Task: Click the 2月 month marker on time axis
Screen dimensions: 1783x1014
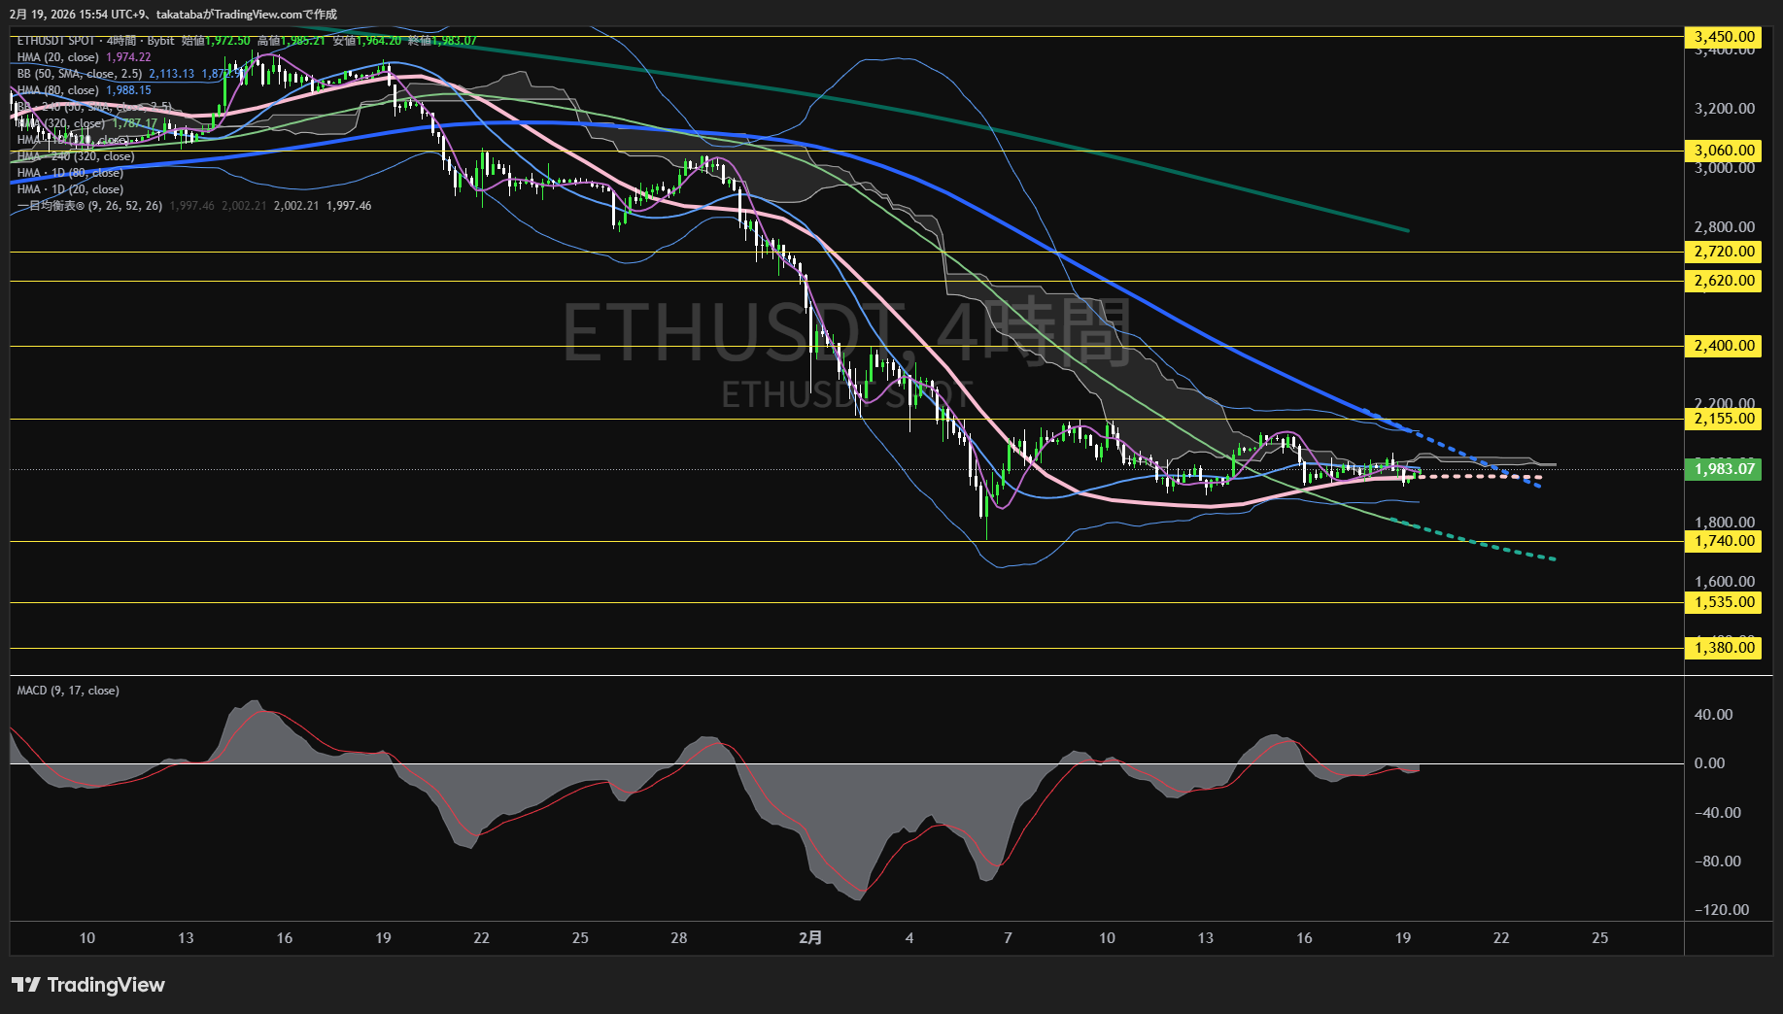Action: (x=810, y=937)
